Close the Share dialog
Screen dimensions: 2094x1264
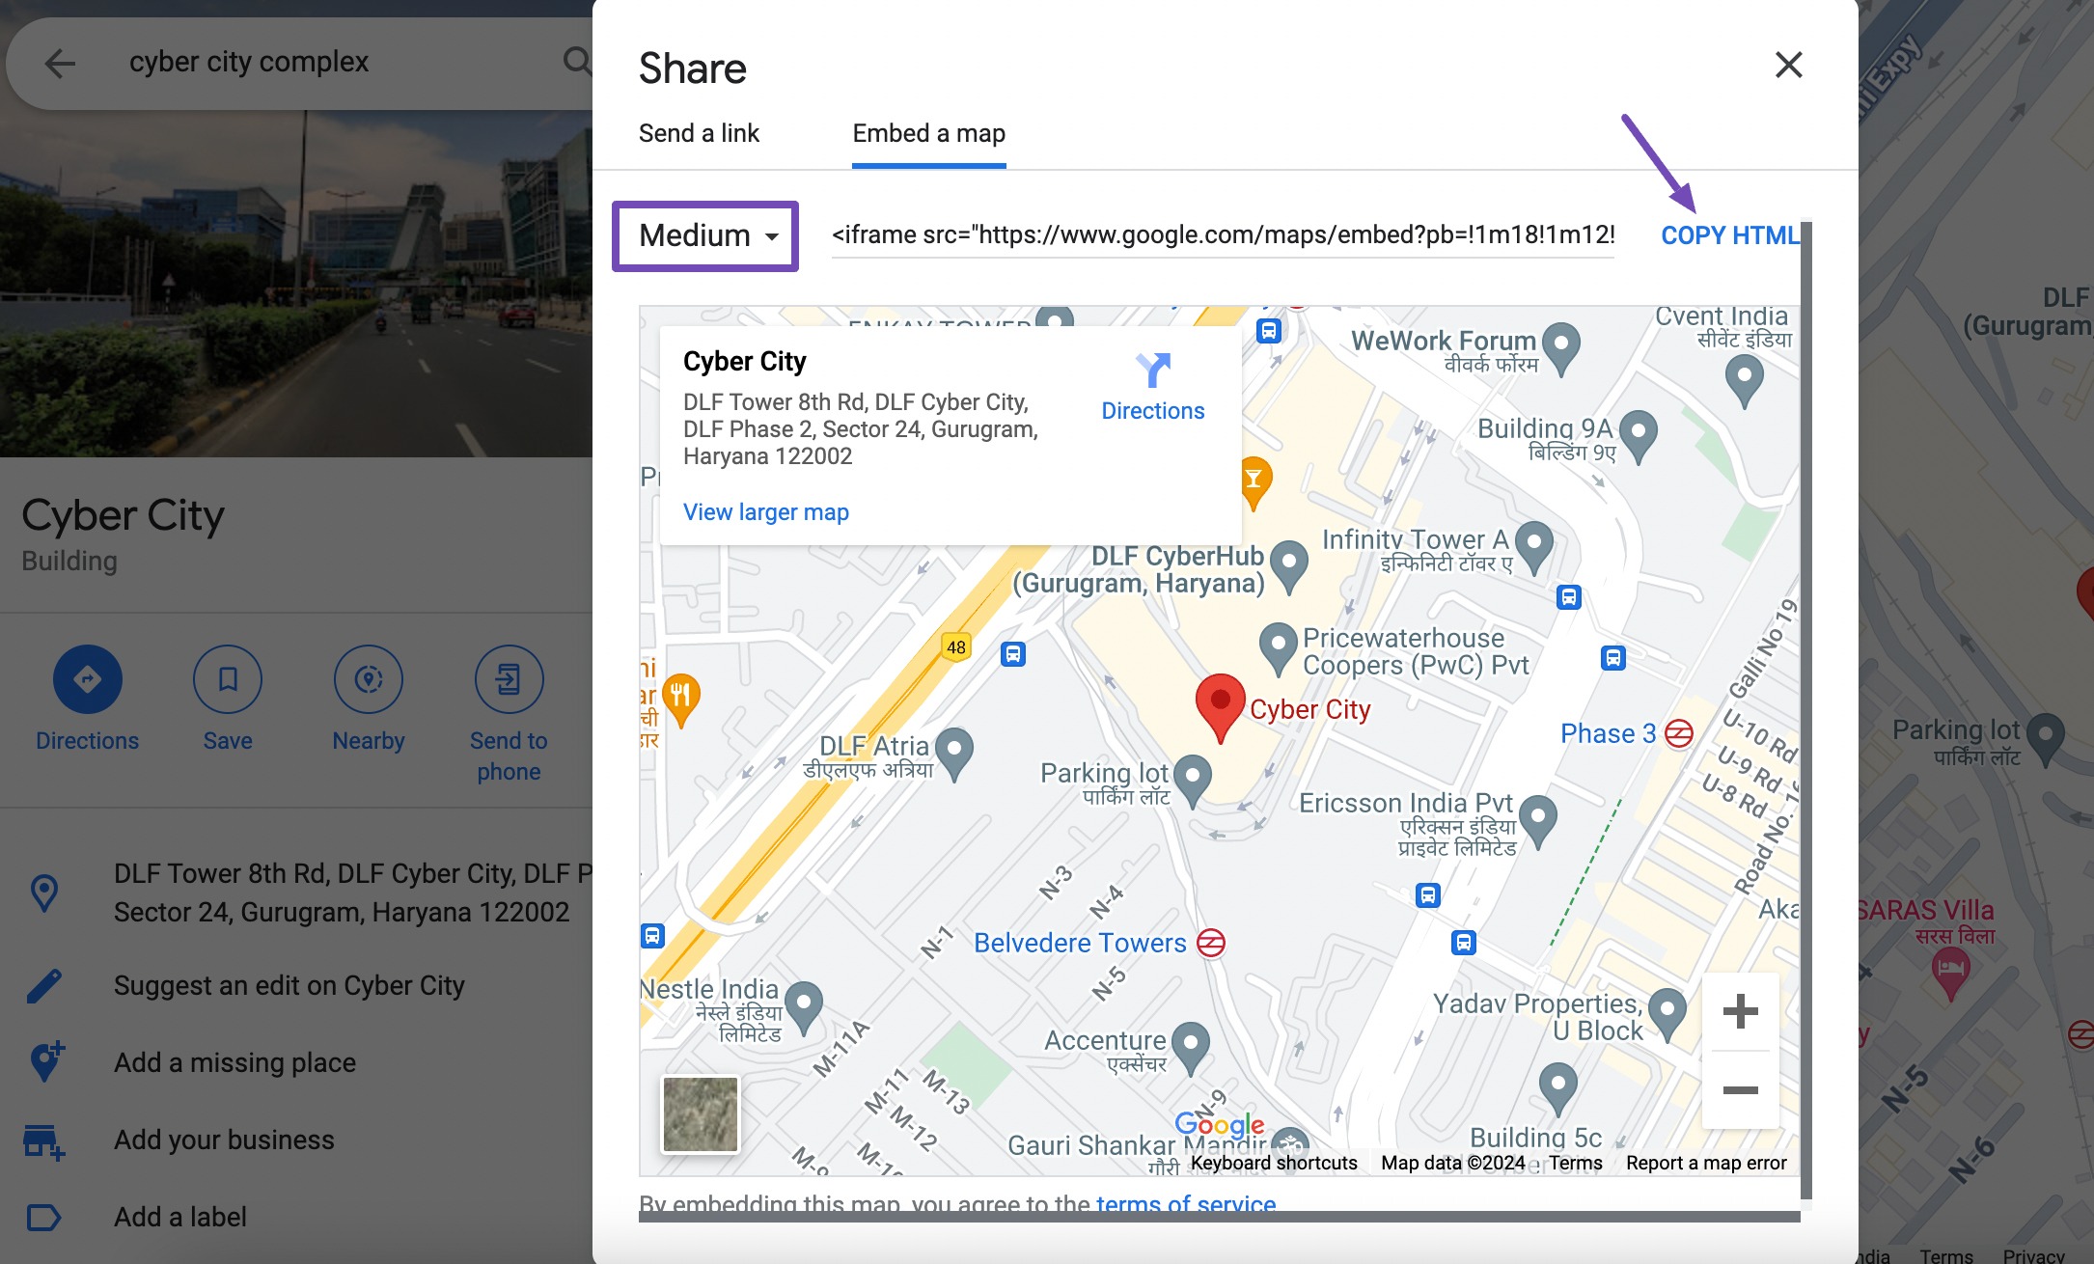pyautogui.click(x=1788, y=66)
